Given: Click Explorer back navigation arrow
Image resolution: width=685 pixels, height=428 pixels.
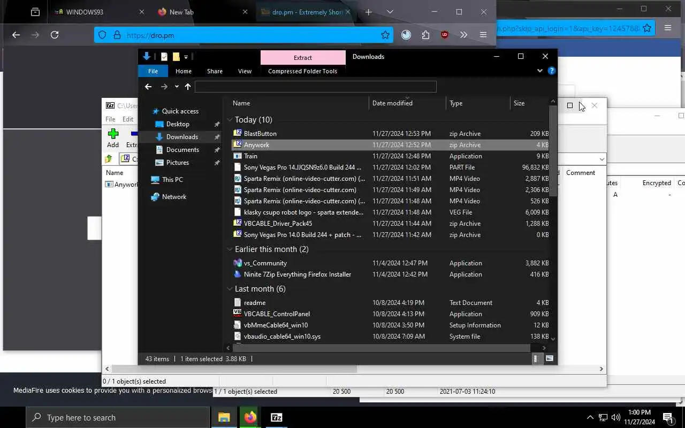Looking at the screenshot, I should tap(148, 87).
